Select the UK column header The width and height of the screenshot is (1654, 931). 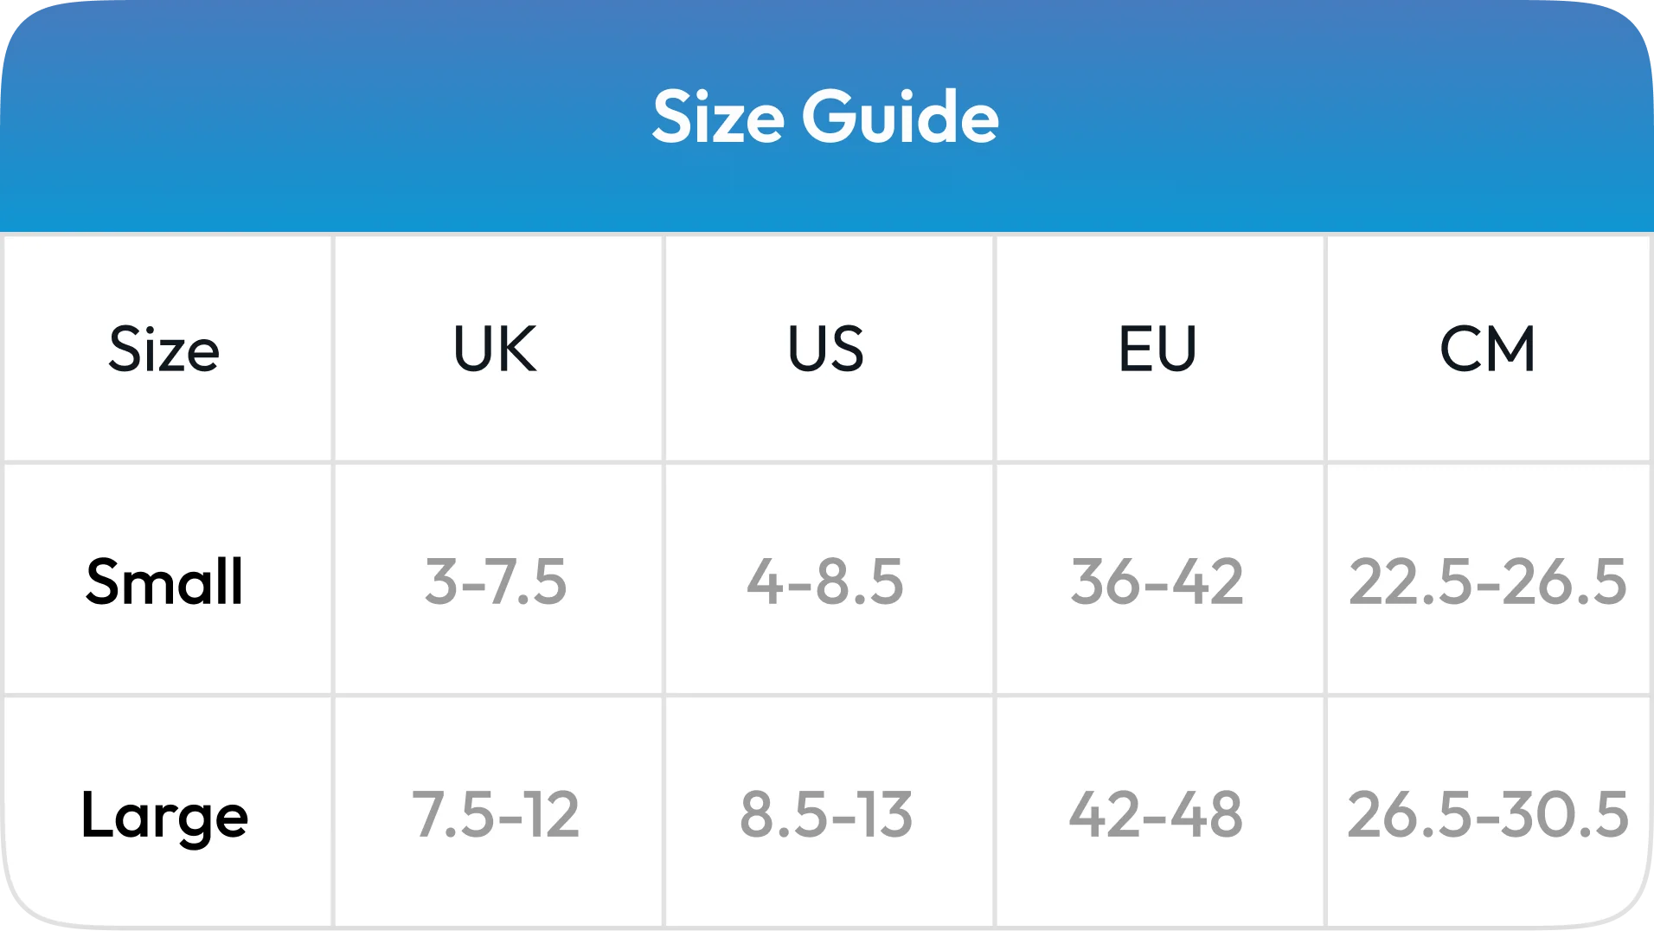(x=496, y=349)
